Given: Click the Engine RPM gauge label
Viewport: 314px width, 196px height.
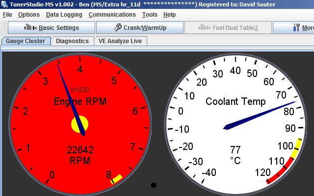Looking at the screenshot, I should (x=80, y=101).
